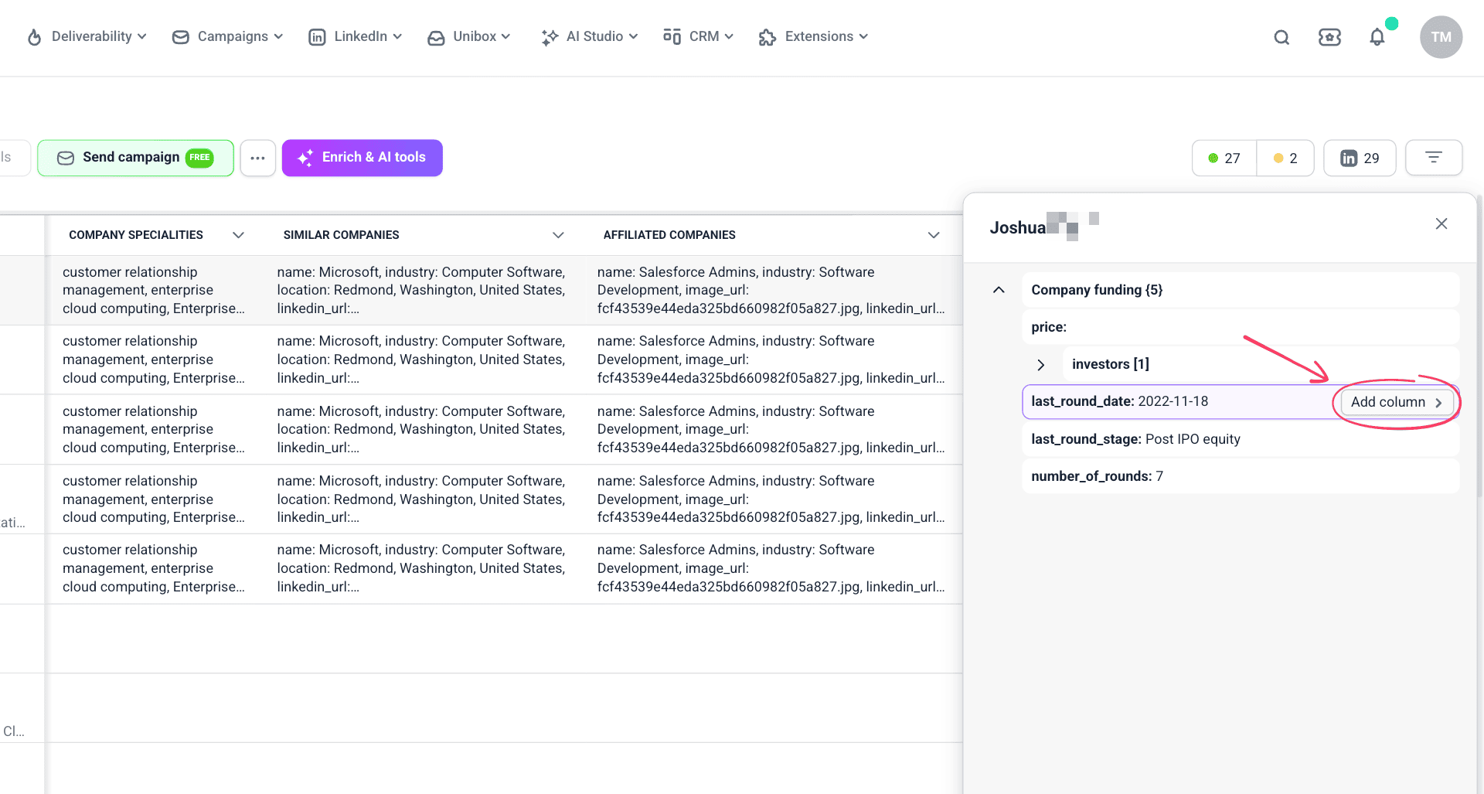Screen dimensions: 1484x794
Task: Open the Extensions menu
Action: (813, 36)
